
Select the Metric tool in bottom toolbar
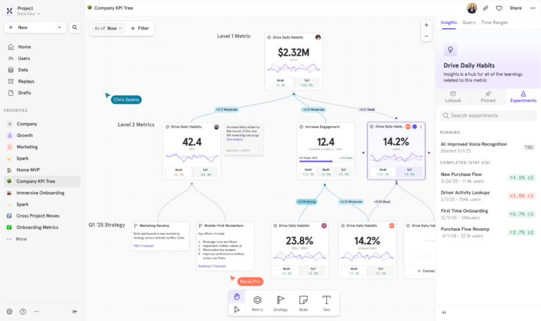pos(258,303)
